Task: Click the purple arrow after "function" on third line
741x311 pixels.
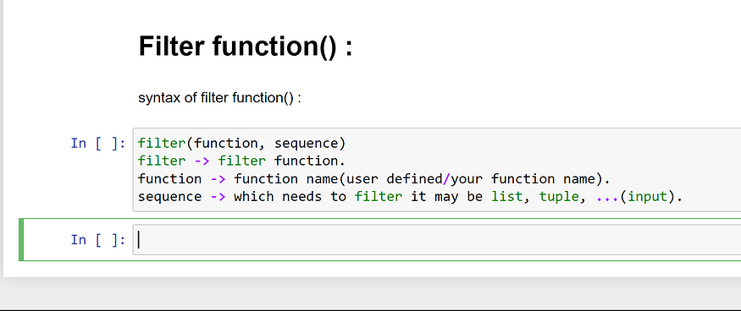Action: 218,179
